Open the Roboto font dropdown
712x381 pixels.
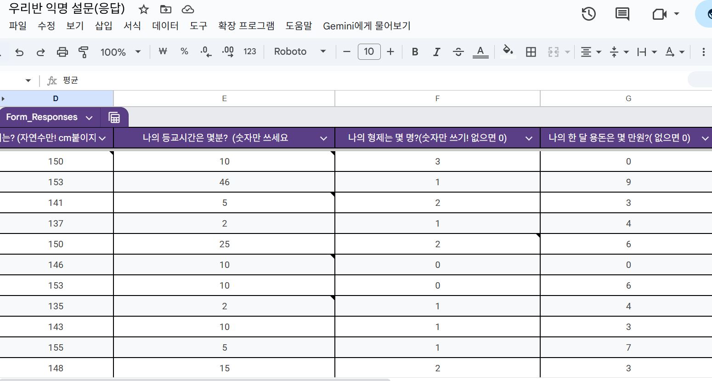[300, 51]
